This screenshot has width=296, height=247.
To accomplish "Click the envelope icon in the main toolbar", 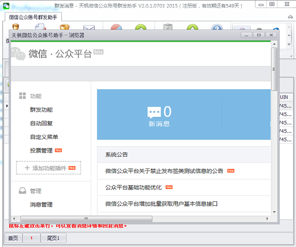I will tap(89, 27).
